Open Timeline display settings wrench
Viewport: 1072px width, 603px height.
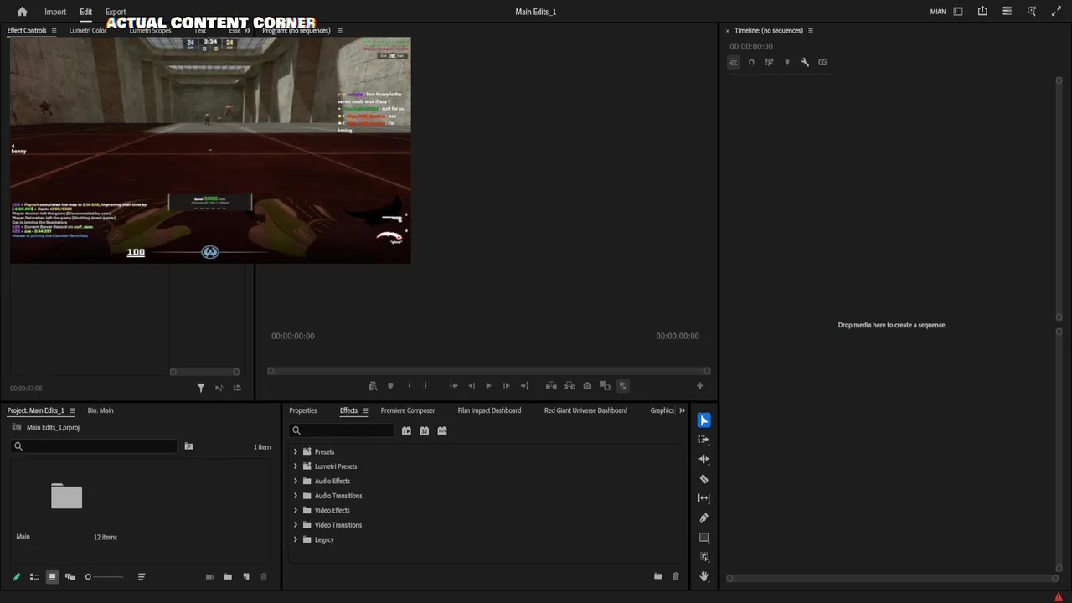click(x=805, y=62)
